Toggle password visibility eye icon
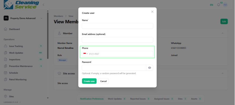The height and width of the screenshot is (105, 235). click(150, 68)
